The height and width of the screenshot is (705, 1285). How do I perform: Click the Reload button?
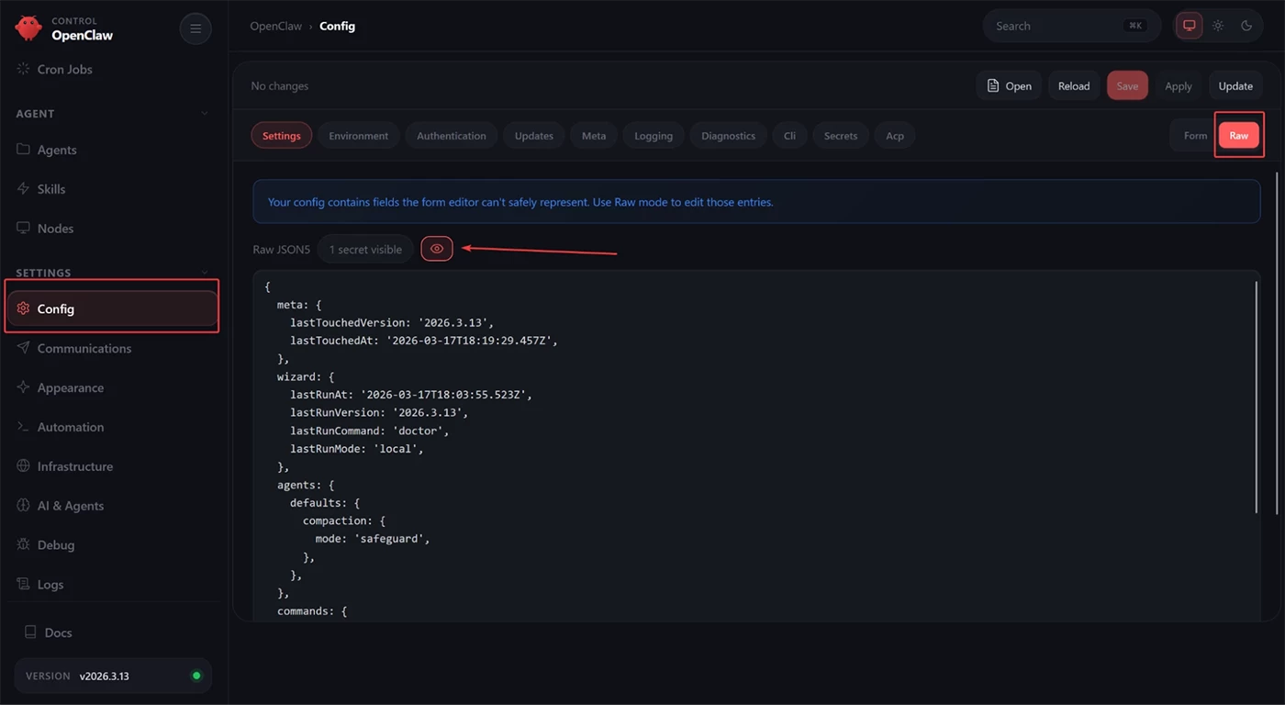(1073, 86)
